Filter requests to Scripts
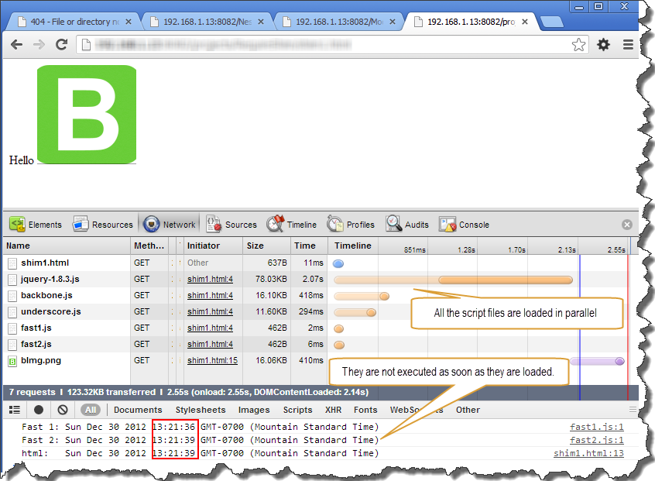 [x=297, y=410]
